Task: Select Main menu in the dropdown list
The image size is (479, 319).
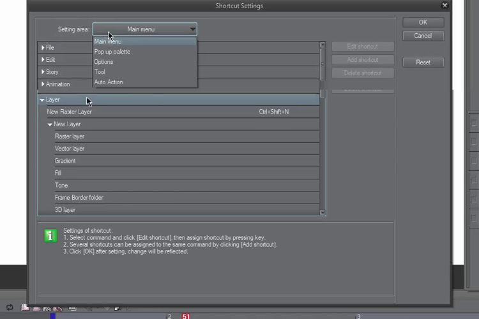Action: pyautogui.click(x=145, y=41)
